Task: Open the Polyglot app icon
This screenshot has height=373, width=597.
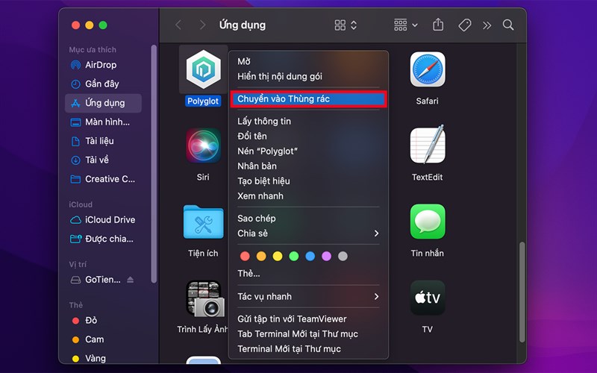Action: (203, 69)
